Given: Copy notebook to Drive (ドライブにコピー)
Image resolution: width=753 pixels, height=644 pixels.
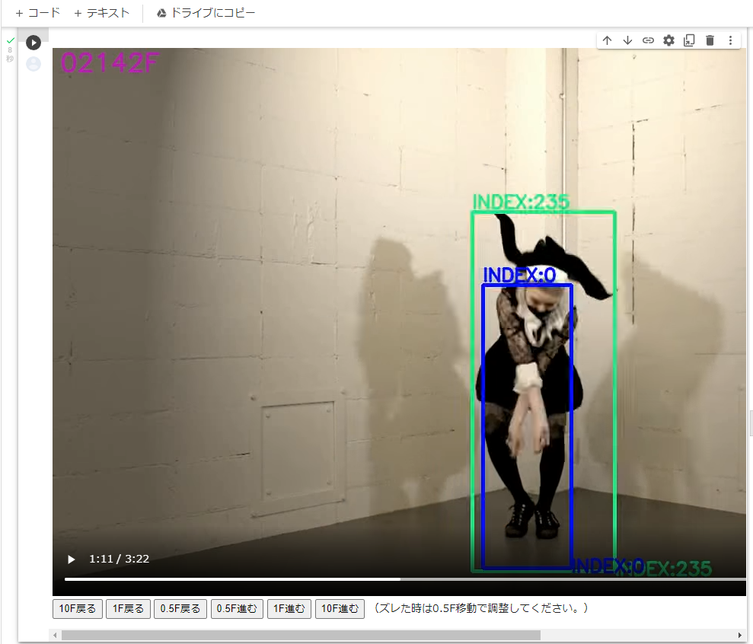Looking at the screenshot, I should 206,13.
